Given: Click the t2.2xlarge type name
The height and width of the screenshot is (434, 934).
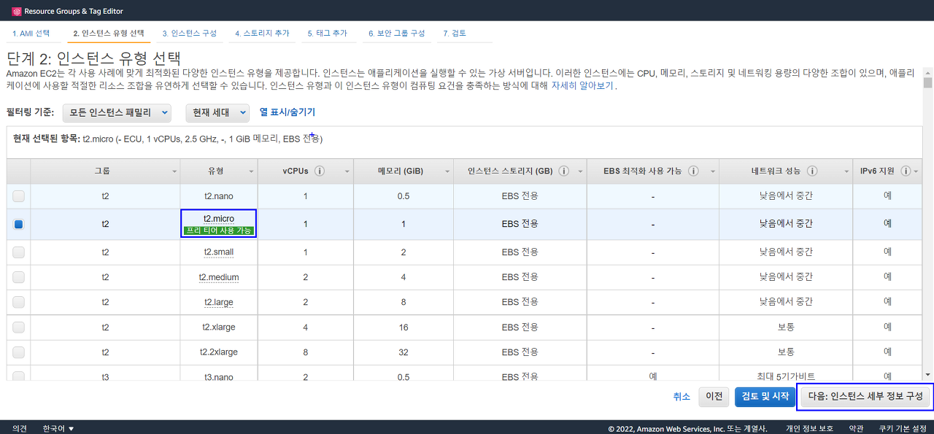Looking at the screenshot, I should (219, 352).
